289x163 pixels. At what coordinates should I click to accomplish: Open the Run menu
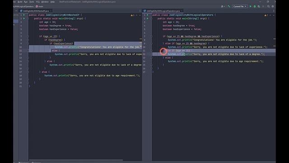coord(26,2)
